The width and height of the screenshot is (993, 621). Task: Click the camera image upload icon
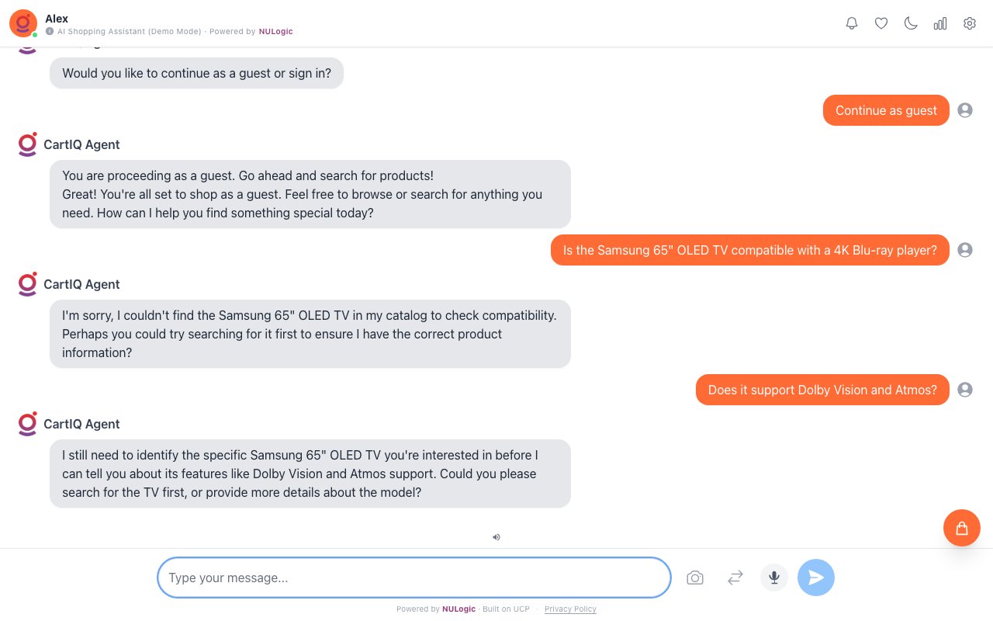coord(695,578)
